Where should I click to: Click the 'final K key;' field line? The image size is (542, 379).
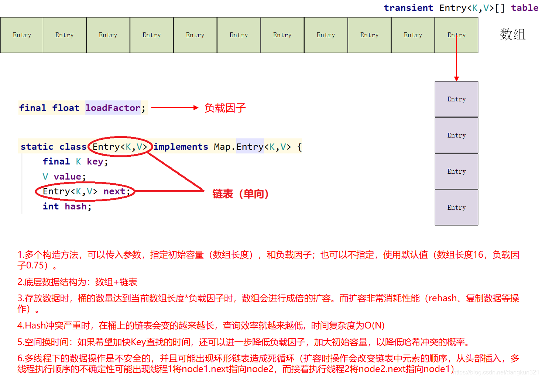[75, 161]
